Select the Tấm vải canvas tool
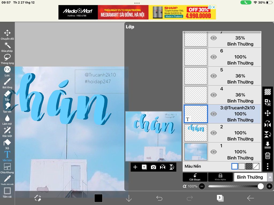 (7, 193)
